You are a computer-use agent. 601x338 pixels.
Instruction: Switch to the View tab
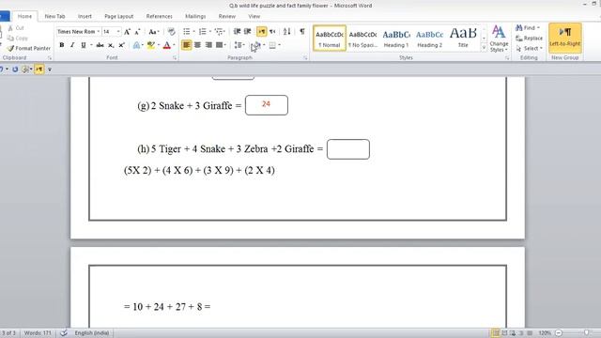(x=254, y=17)
